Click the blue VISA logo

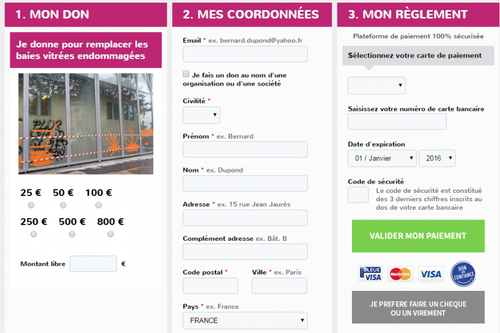431,274
